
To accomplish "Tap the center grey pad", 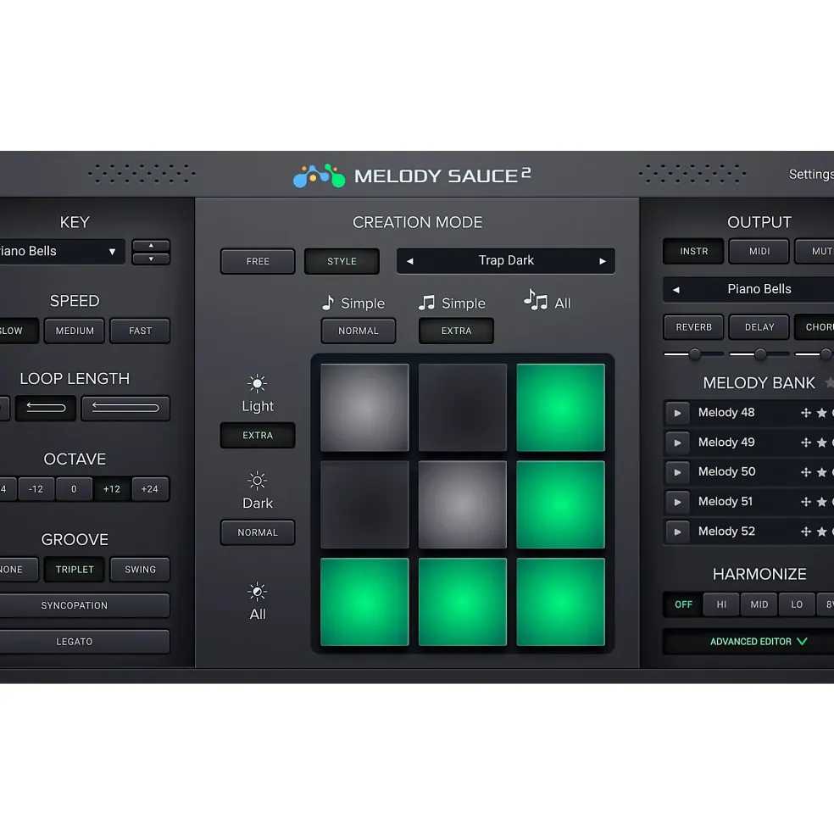I will [463, 505].
